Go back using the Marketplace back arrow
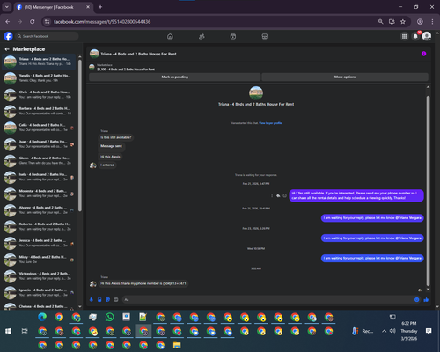This screenshot has height=352, width=440. pyautogui.click(x=7, y=49)
